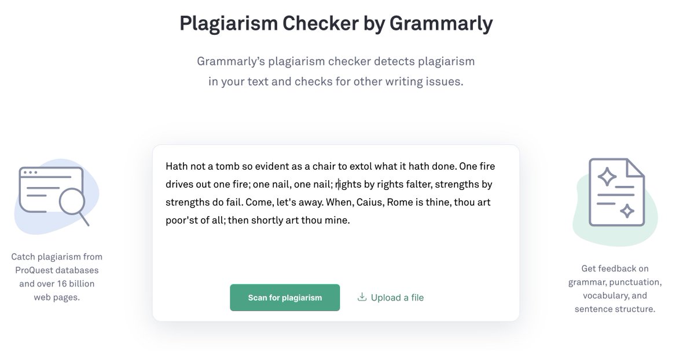This screenshot has width=694, height=351.
Task: Click the phrase 'strengths do fail' in editor
Action: pyautogui.click(x=204, y=202)
